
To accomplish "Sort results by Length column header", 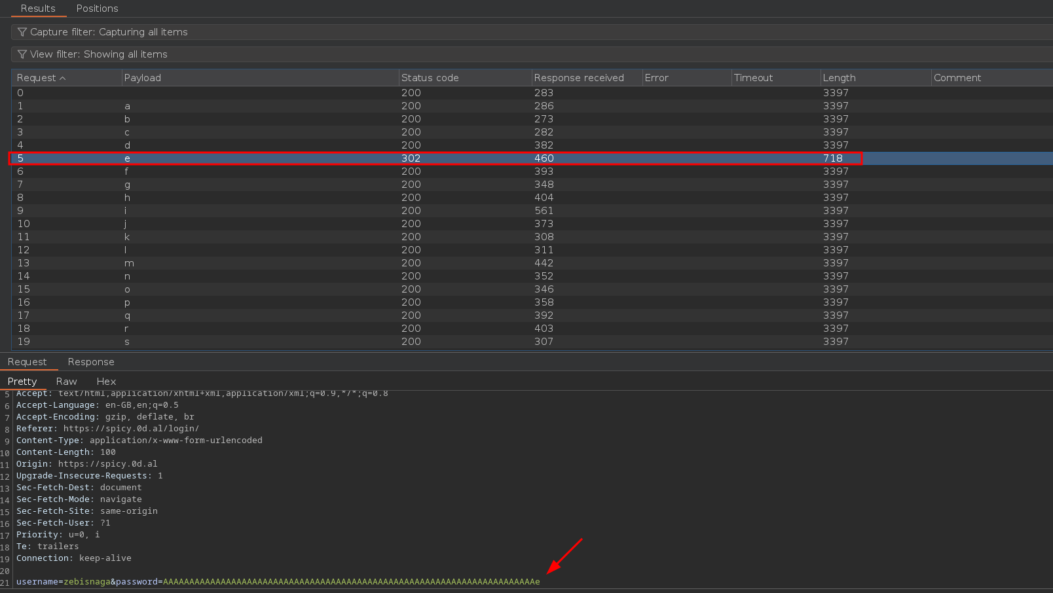I will [839, 78].
